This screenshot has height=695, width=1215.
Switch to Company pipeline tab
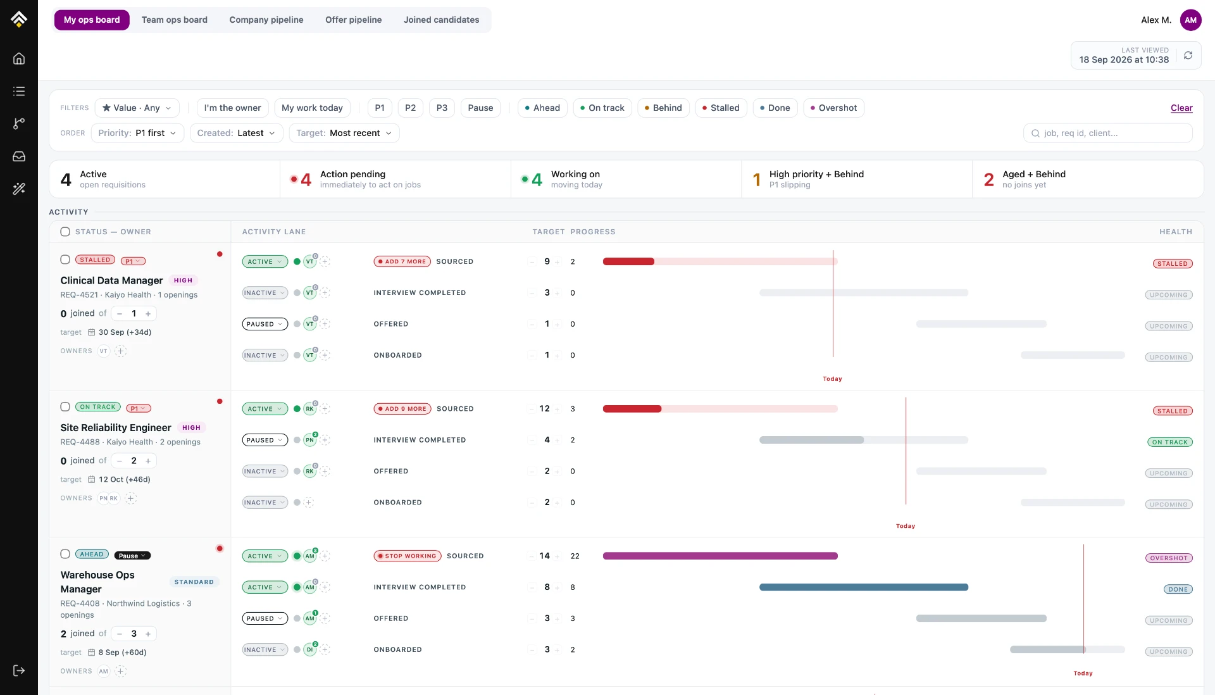266,20
